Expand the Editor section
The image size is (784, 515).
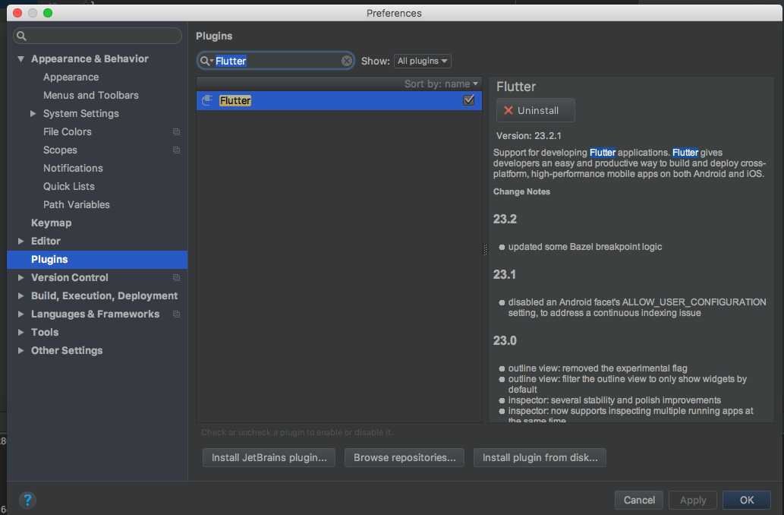click(20, 242)
